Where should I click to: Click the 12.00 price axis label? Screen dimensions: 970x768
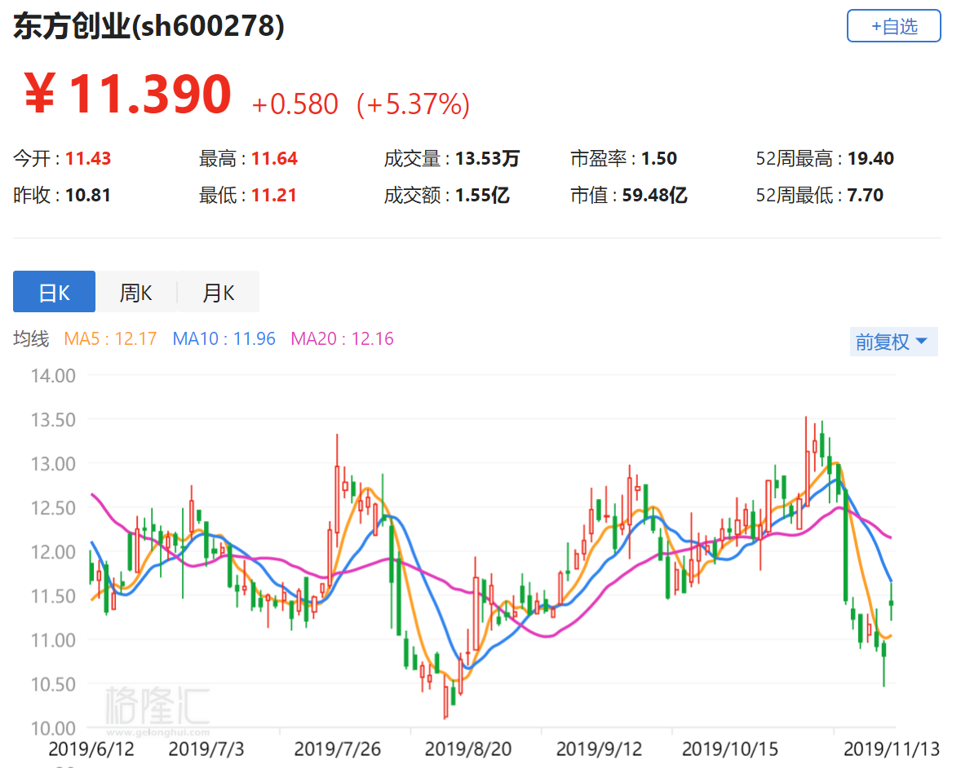pos(53,552)
